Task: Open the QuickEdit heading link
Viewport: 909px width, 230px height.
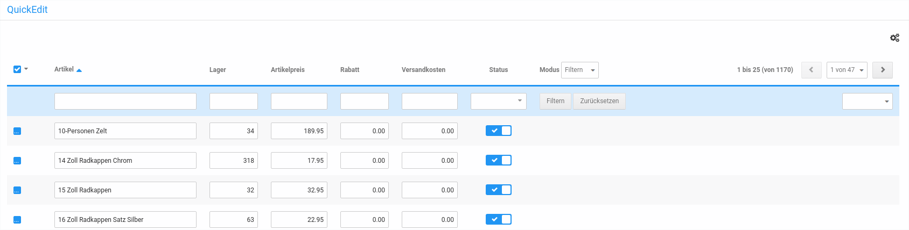Action: click(x=27, y=10)
